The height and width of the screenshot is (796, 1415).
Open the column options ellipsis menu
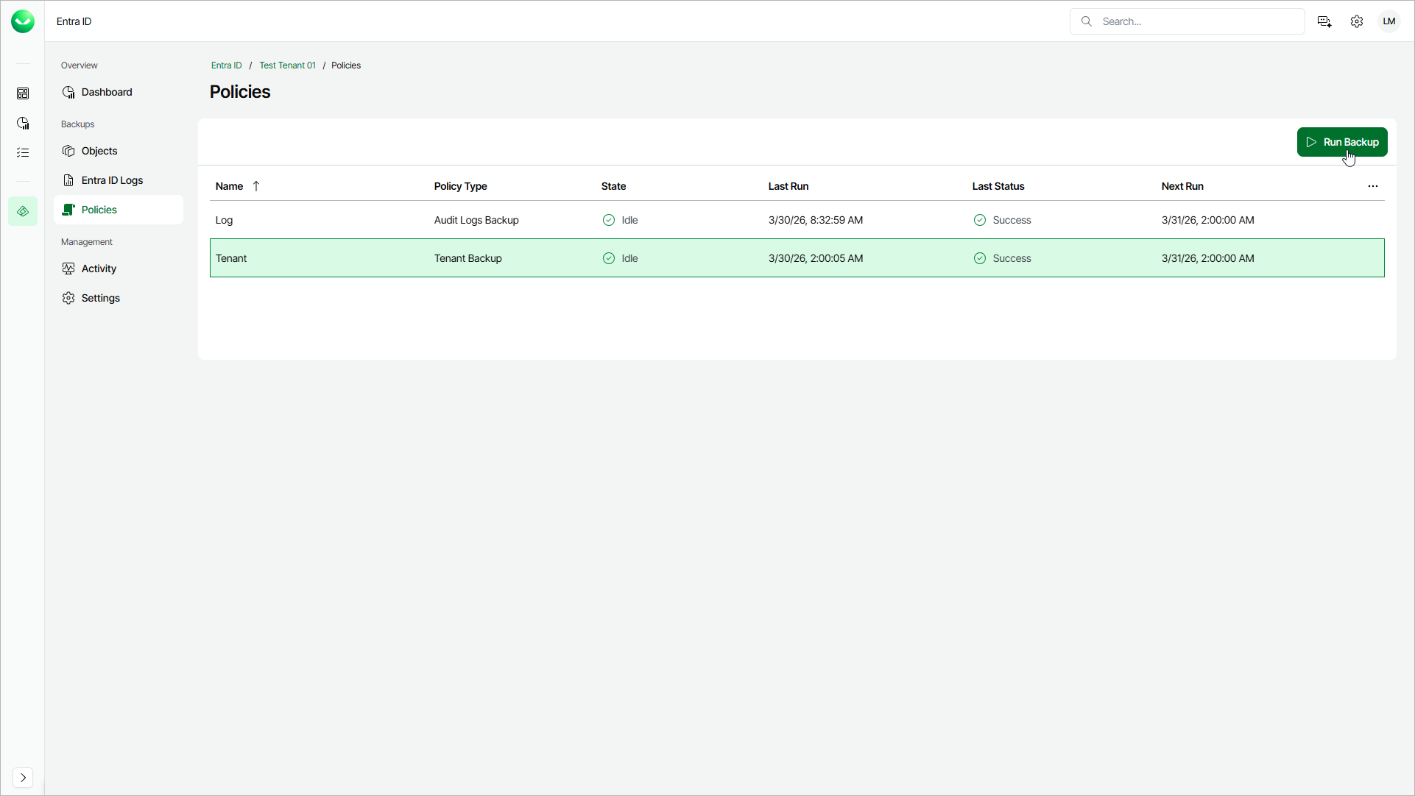pyautogui.click(x=1372, y=186)
